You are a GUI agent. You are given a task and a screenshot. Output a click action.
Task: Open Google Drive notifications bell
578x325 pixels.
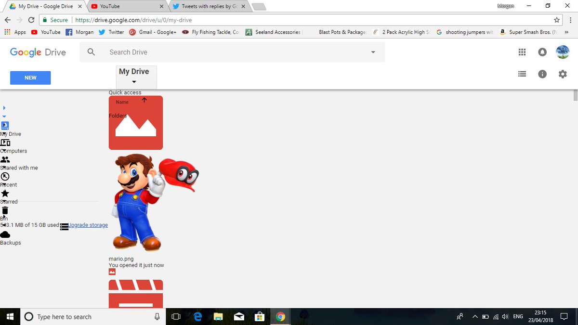[542, 52]
